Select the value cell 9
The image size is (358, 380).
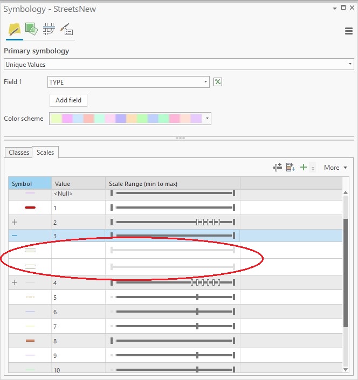pyautogui.click(x=78, y=355)
